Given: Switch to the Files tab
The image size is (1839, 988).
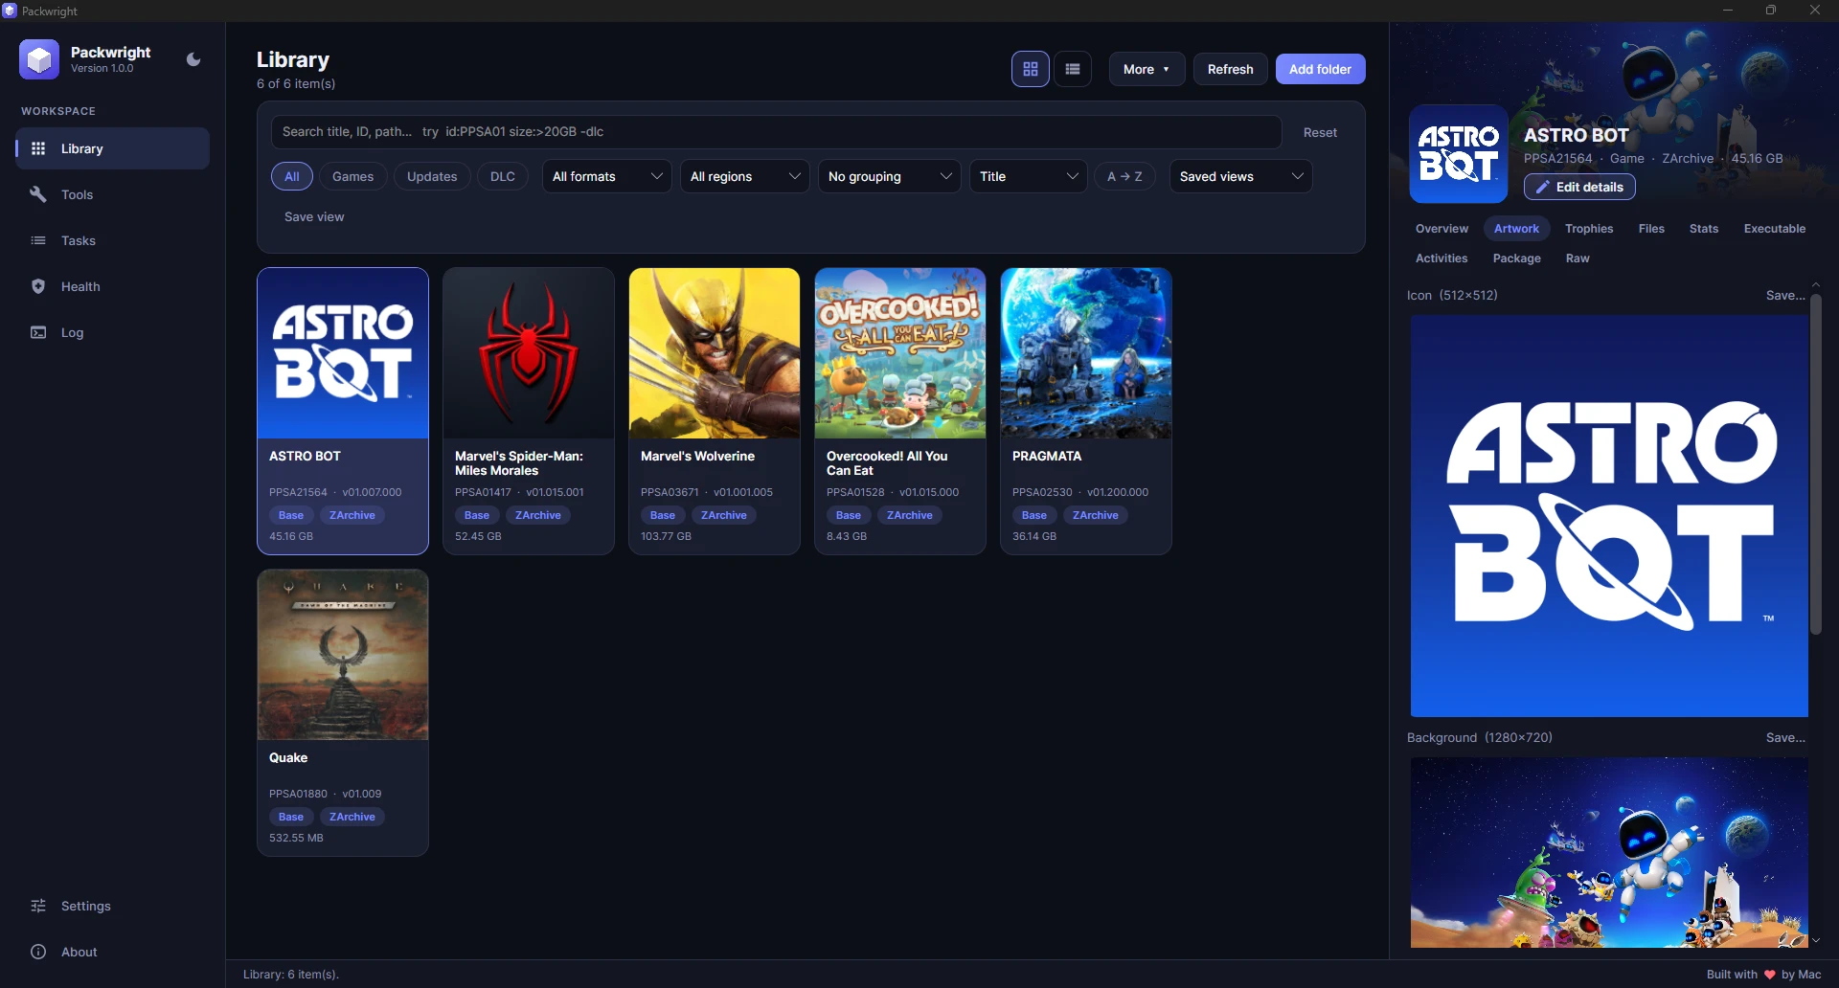Looking at the screenshot, I should click(x=1651, y=229).
